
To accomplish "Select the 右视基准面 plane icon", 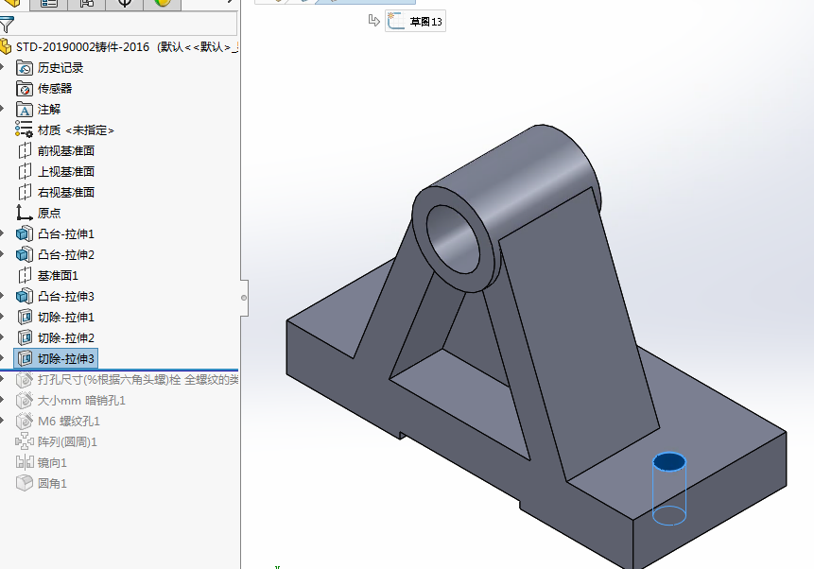I will 25,192.
